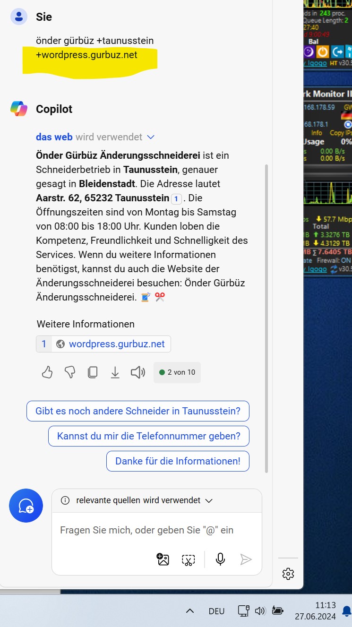Click the orange power icon in the gadget
The height and width of the screenshot is (627, 352).
coord(323,51)
